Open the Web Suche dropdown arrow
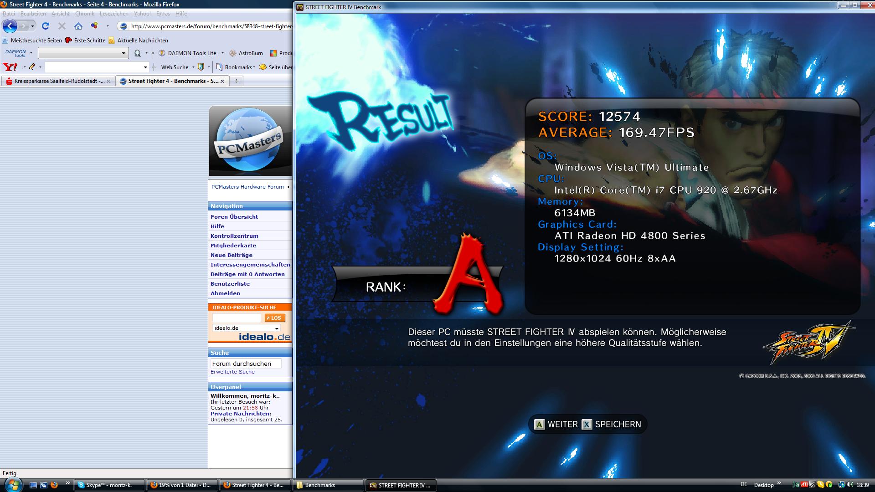Image resolution: width=875 pixels, height=492 pixels. (193, 67)
